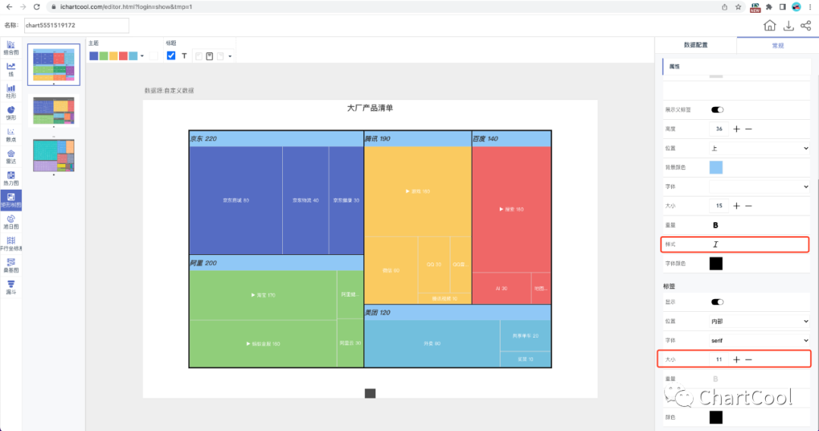Viewport: 819px width, 431px height.
Task: Toggle bold B in 标签 section
Action: pos(716,379)
